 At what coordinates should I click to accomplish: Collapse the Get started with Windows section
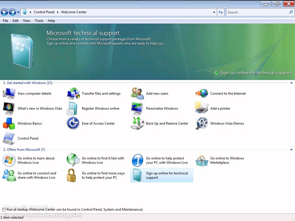291,83
